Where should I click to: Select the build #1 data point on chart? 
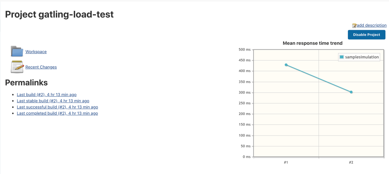coord(286,65)
